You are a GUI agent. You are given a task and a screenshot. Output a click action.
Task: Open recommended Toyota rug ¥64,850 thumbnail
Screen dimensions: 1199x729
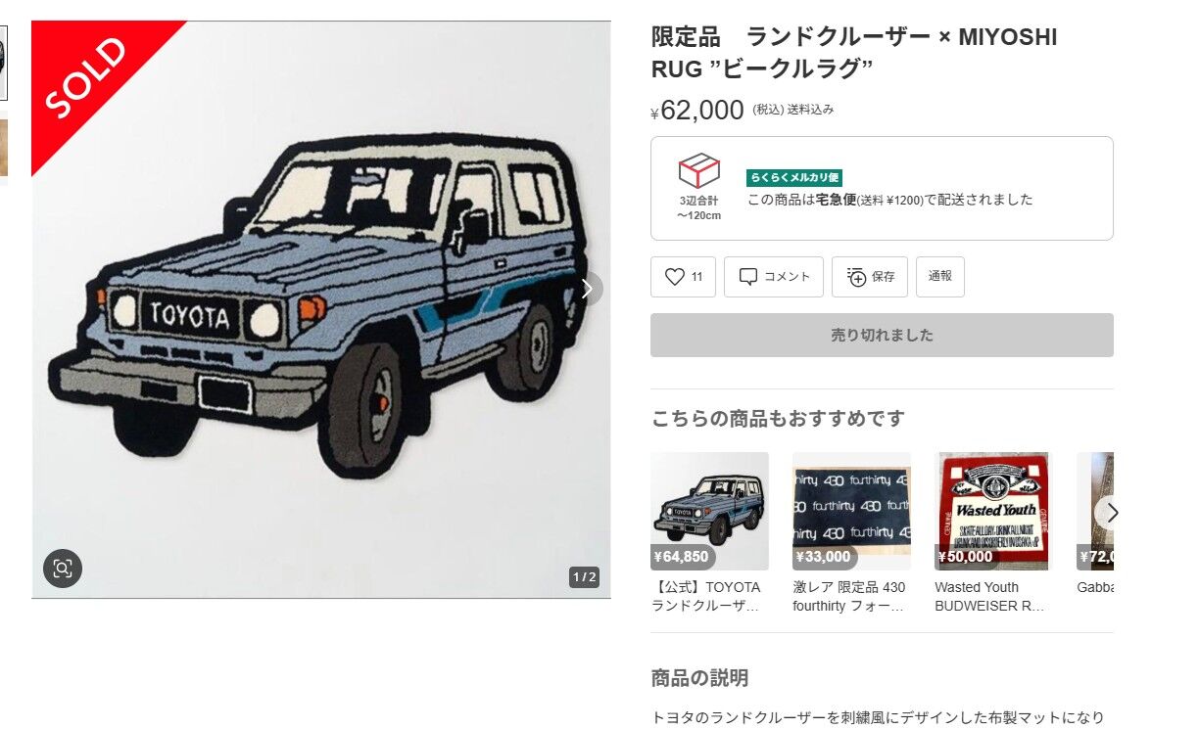click(x=709, y=511)
